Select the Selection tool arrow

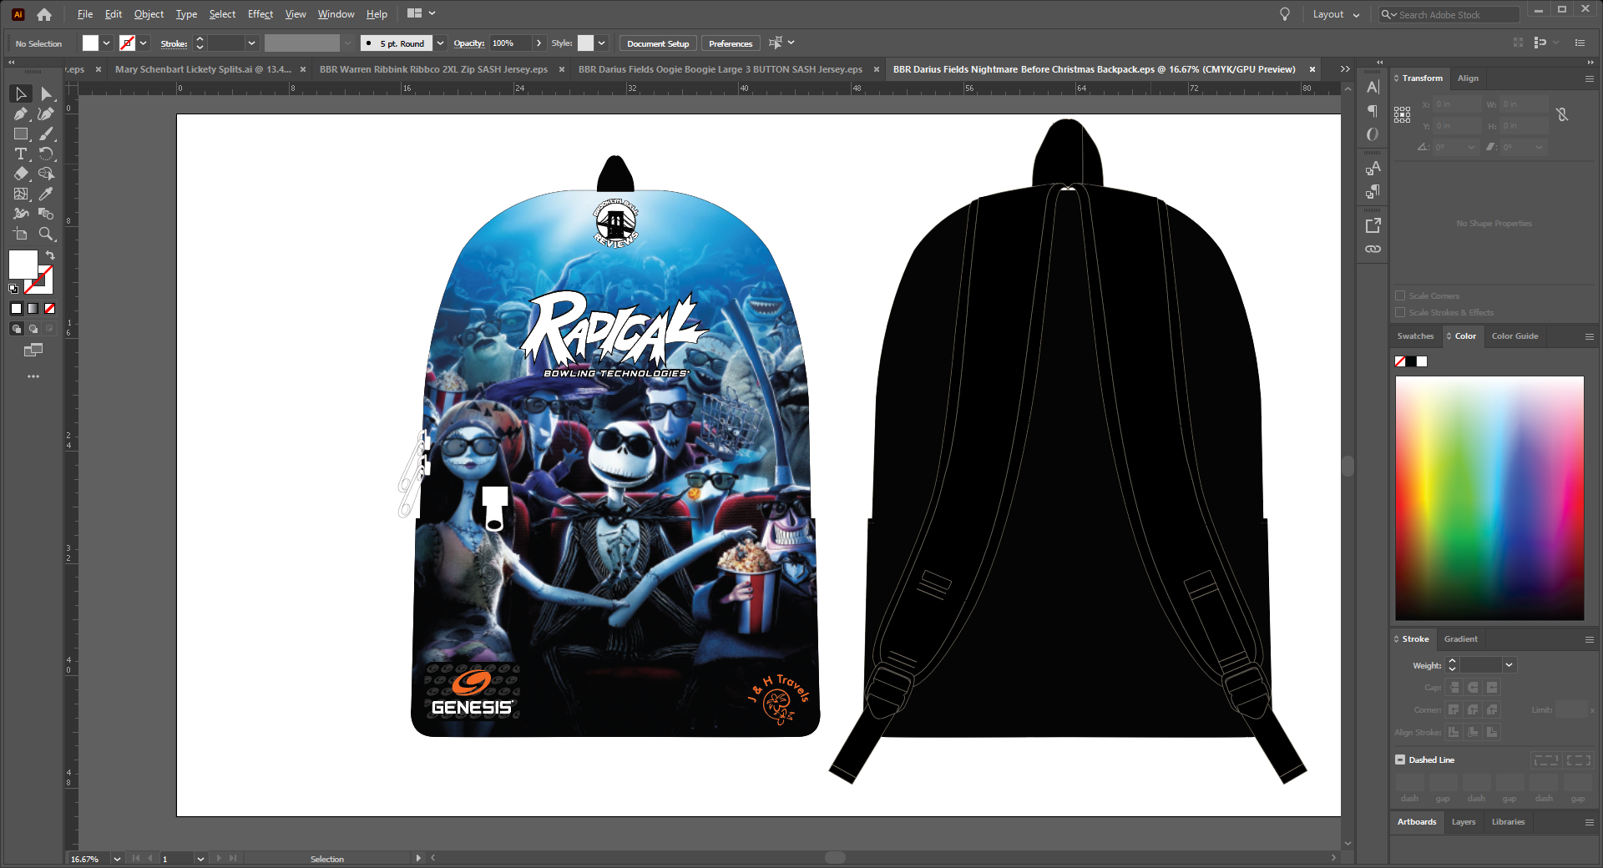point(21,93)
